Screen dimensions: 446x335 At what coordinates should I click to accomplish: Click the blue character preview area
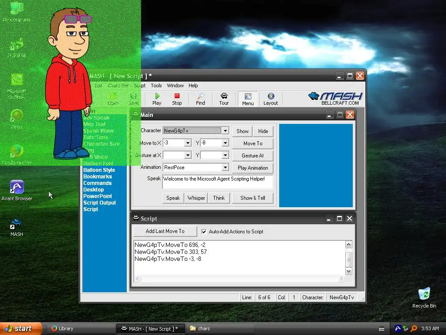pos(316,165)
